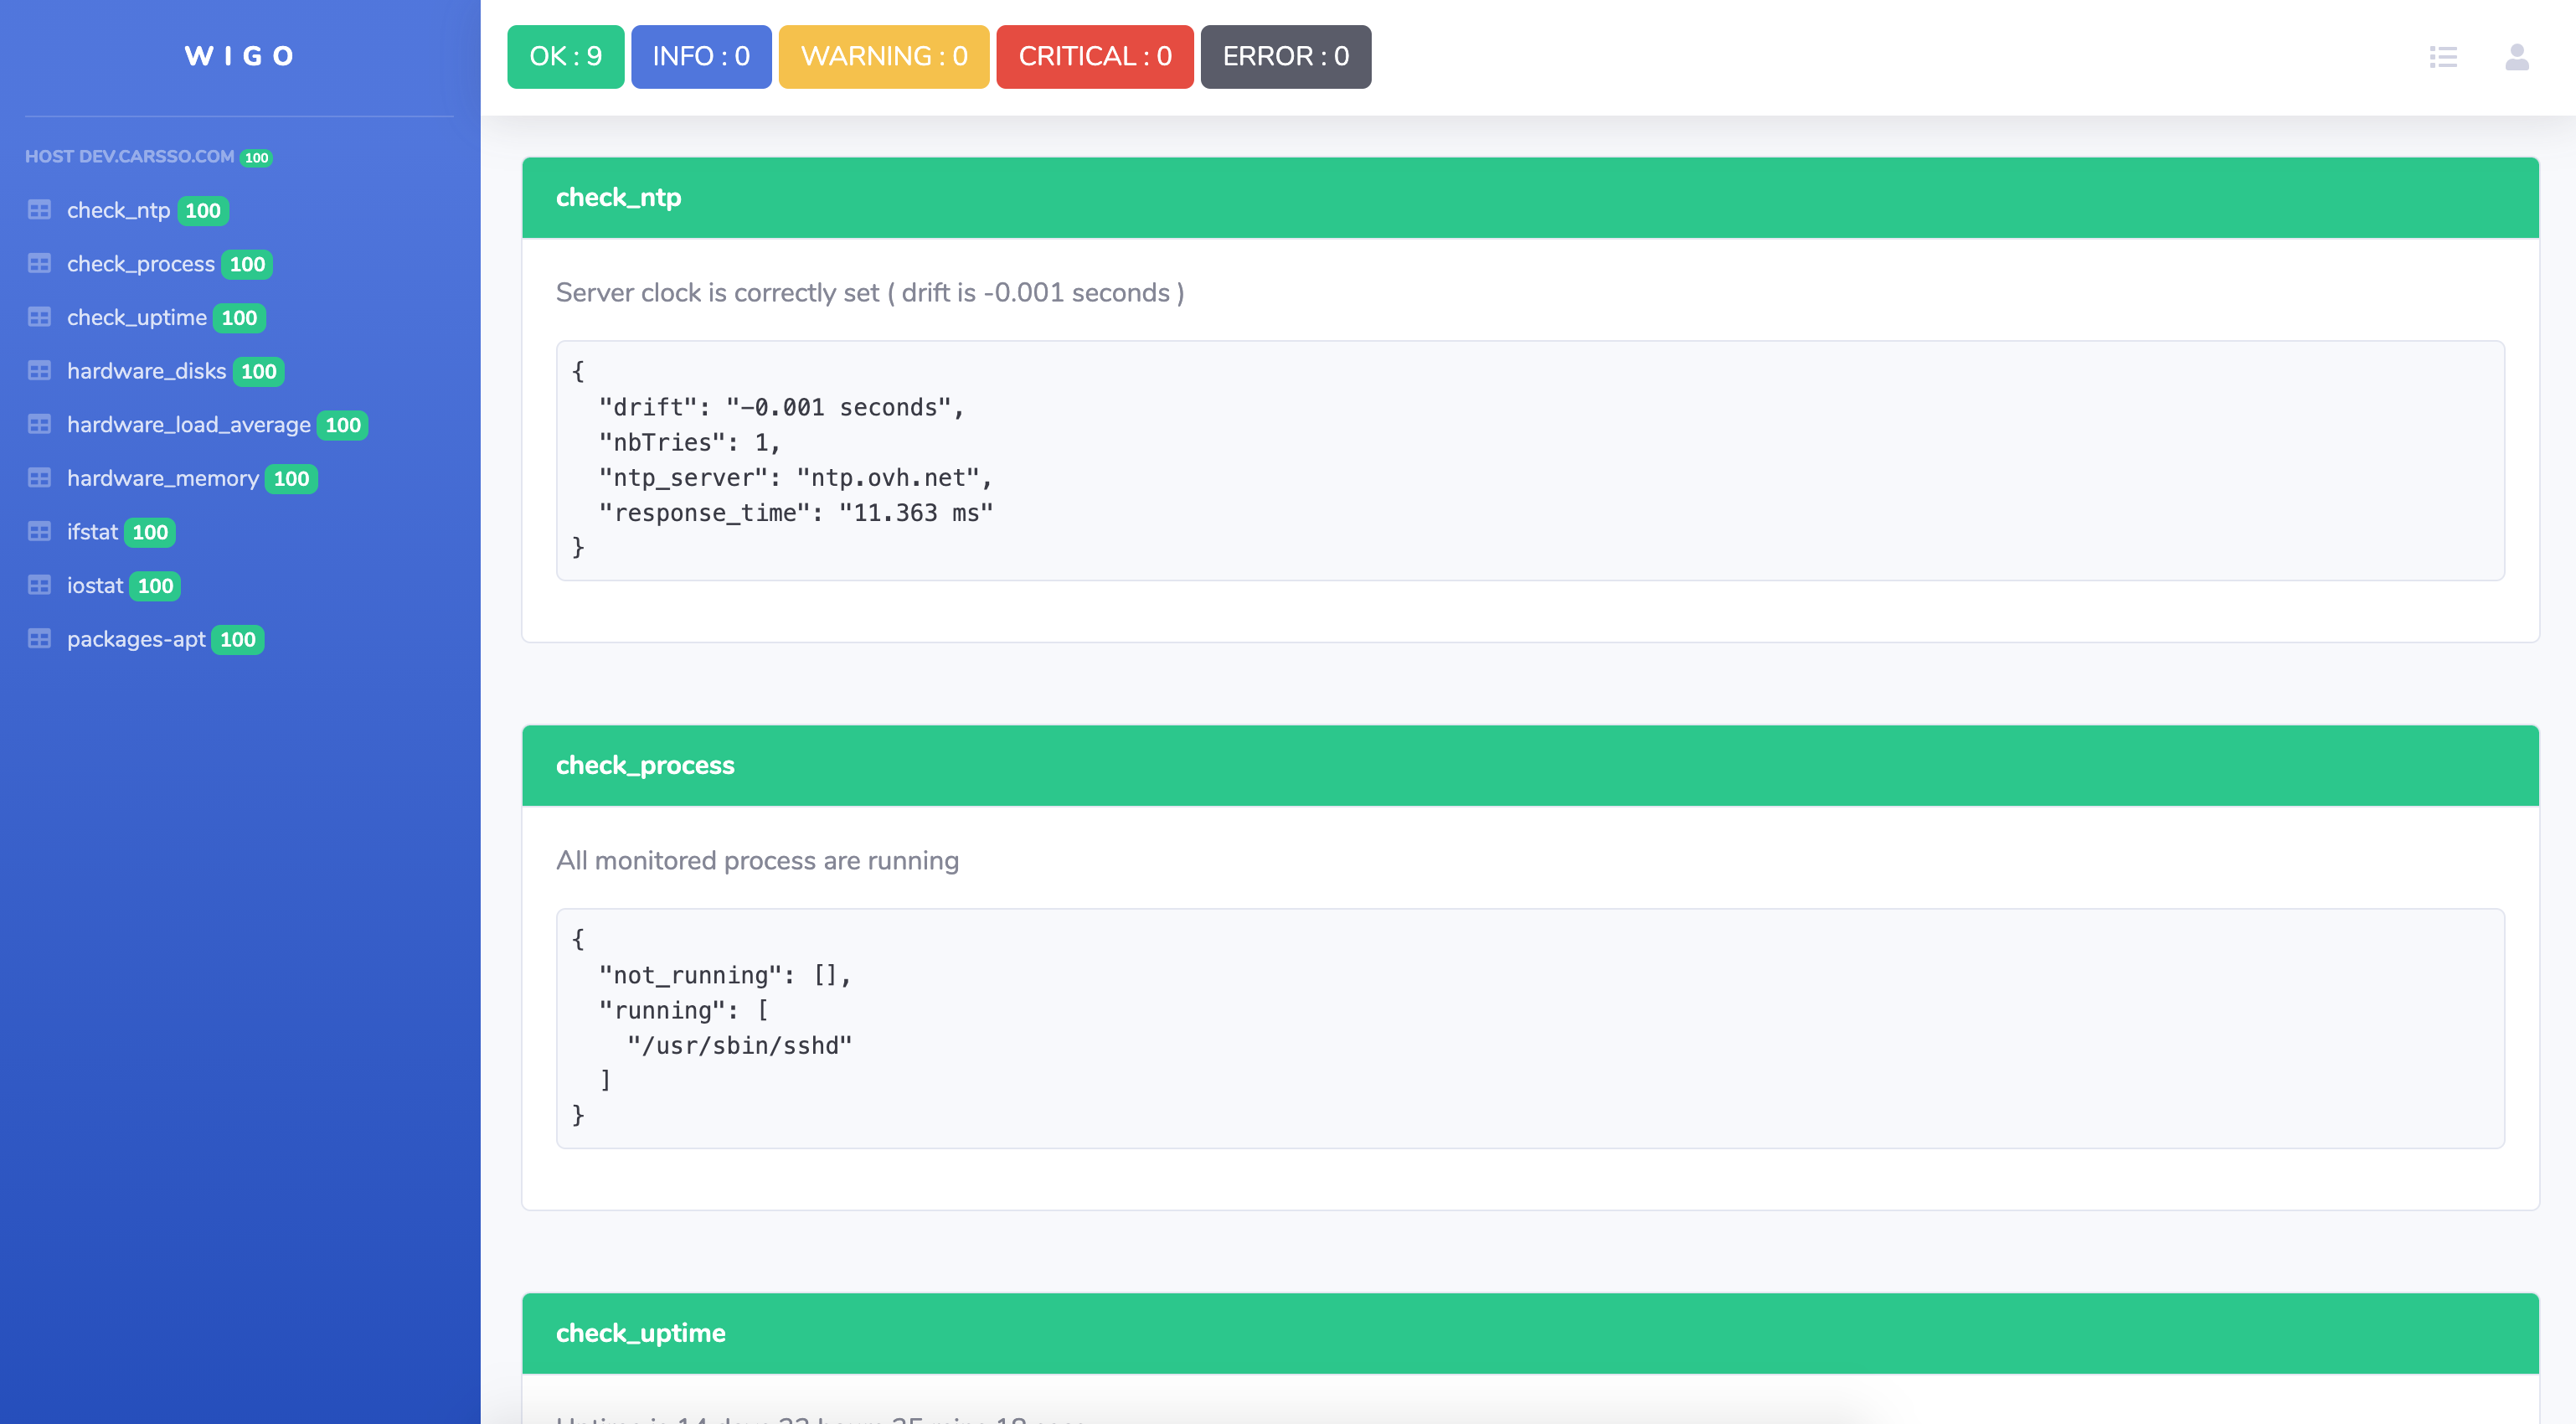Viewport: 2576px width, 1424px height.
Task: Select the CRITICAL status filter button
Action: tap(1092, 54)
